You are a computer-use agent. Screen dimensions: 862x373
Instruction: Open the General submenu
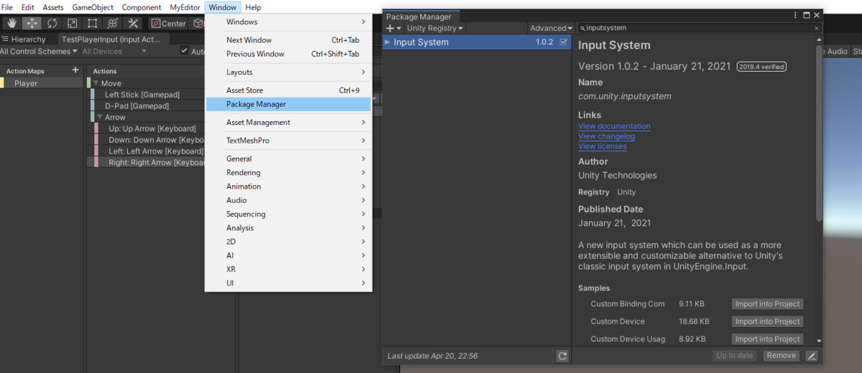[287, 159]
